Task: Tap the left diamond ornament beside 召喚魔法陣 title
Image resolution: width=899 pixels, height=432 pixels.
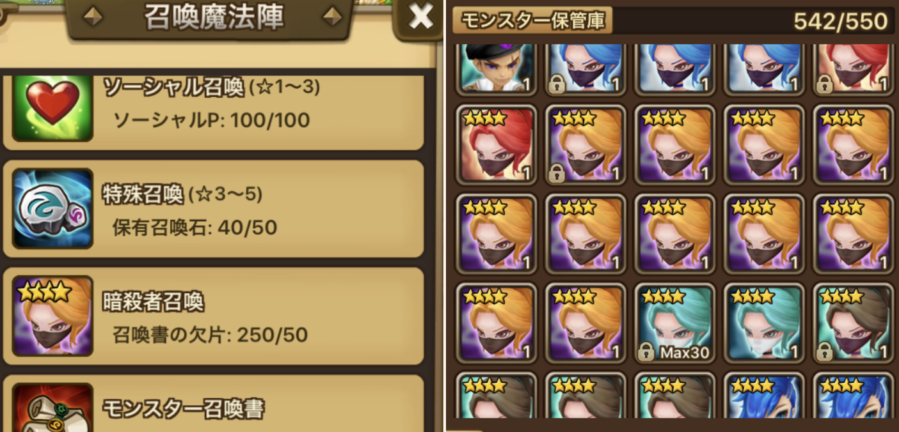Action: tap(93, 17)
